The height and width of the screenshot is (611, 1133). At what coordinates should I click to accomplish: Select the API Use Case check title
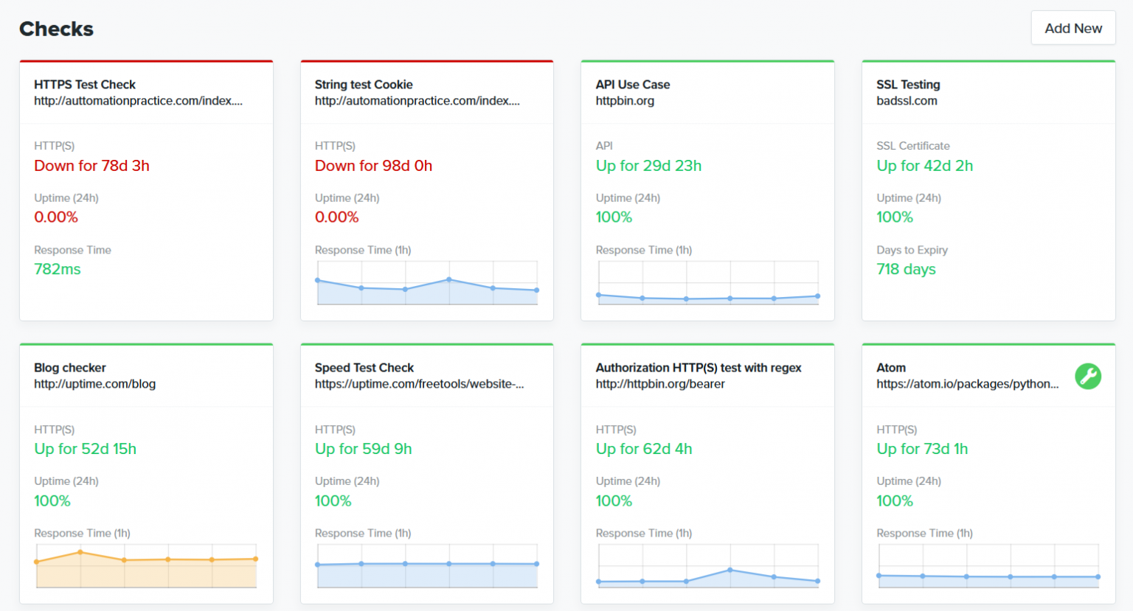pyautogui.click(x=632, y=85)
